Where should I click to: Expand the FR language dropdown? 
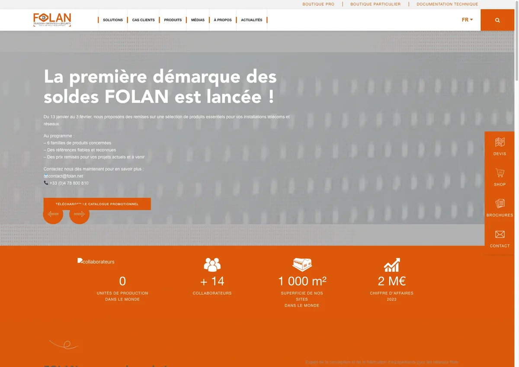[468, 20]
